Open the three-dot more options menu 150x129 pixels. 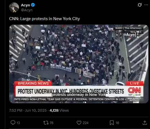[146, 5]
